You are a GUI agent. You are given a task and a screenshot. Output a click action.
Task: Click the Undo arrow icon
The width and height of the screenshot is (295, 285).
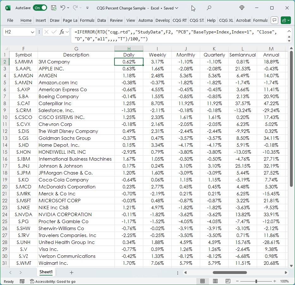(x=63, y=8)
